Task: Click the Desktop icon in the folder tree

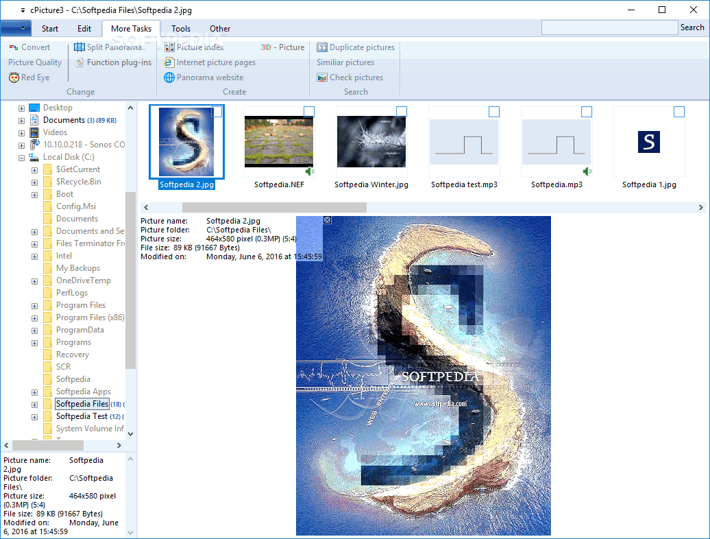Action: [34, 108]
